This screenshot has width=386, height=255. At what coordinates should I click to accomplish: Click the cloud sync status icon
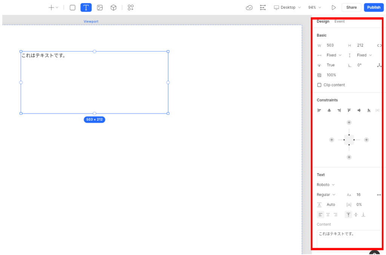tap(249, 8)
